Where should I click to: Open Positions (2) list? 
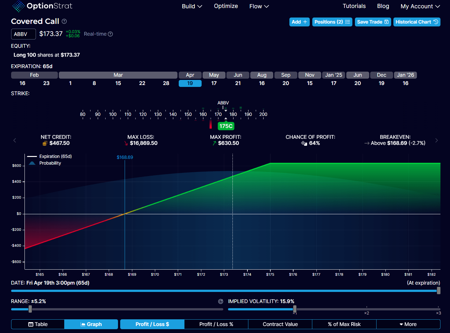[332, 22]
